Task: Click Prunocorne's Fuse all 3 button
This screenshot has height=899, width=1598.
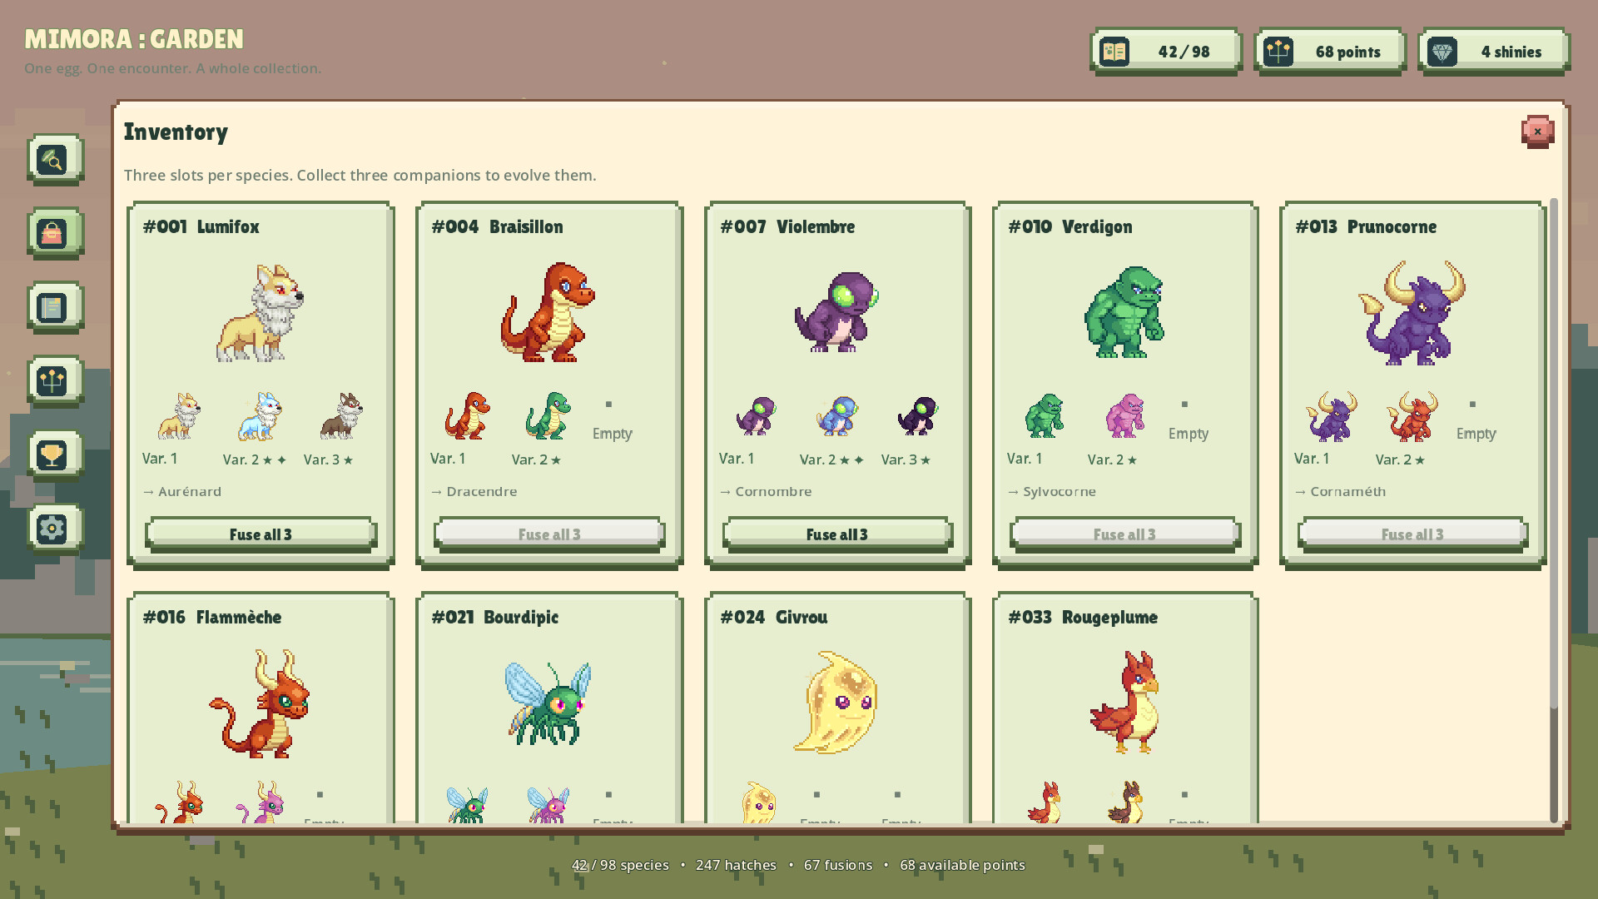Action: point(1412,534)
